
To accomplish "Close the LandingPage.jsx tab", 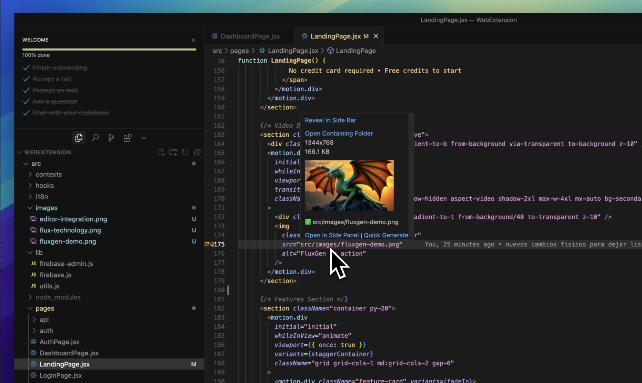I will click(x=376, y=36).
